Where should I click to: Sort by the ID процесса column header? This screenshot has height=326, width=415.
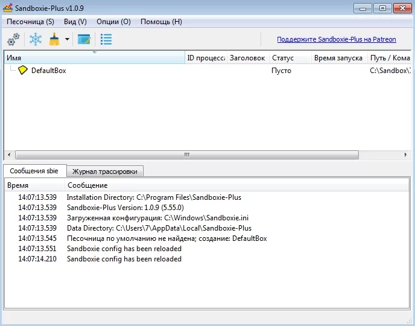pyautogui.click(x=206, y=58)
